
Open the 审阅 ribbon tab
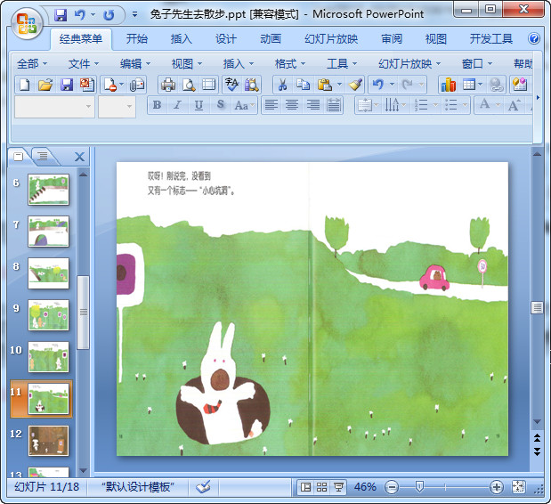coord(392,38)
